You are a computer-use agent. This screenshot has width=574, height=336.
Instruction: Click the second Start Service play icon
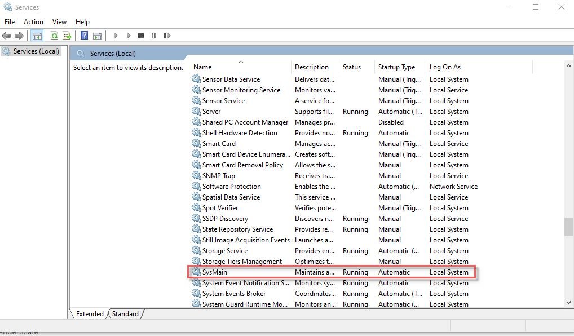point(129,36)
